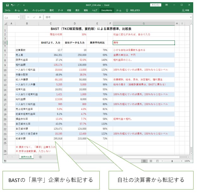This screenshot has width=197, height=194.
Task: Click the サインイン button
Action: (156, 5)
